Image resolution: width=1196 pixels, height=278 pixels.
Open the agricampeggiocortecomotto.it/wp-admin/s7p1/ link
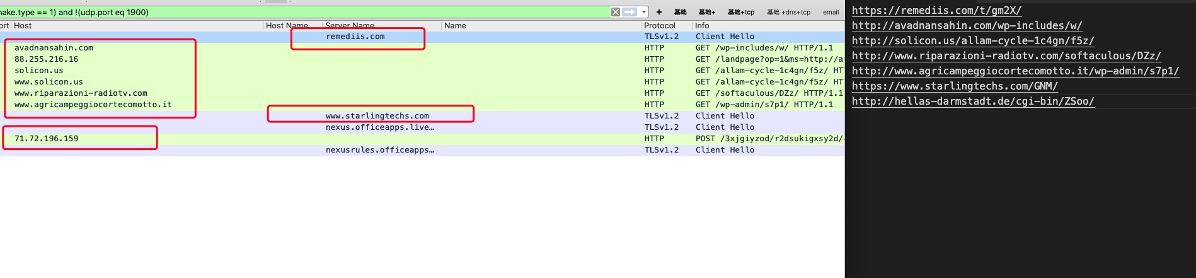tap(1015, 71)
